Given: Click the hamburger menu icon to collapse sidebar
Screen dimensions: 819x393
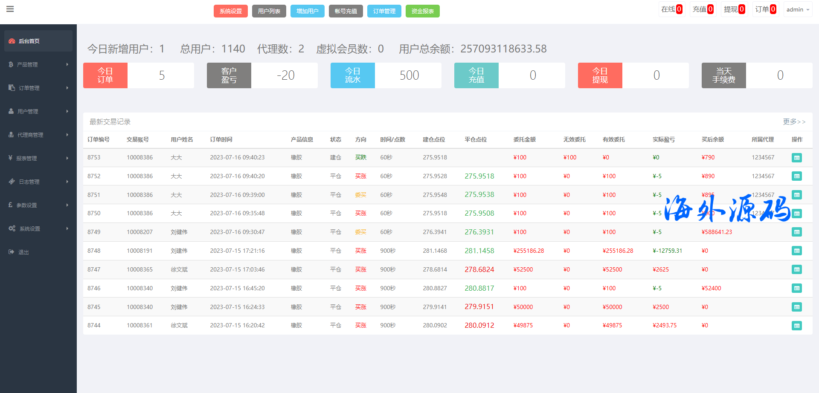Looking at the screenshot, I should point(10,9).
